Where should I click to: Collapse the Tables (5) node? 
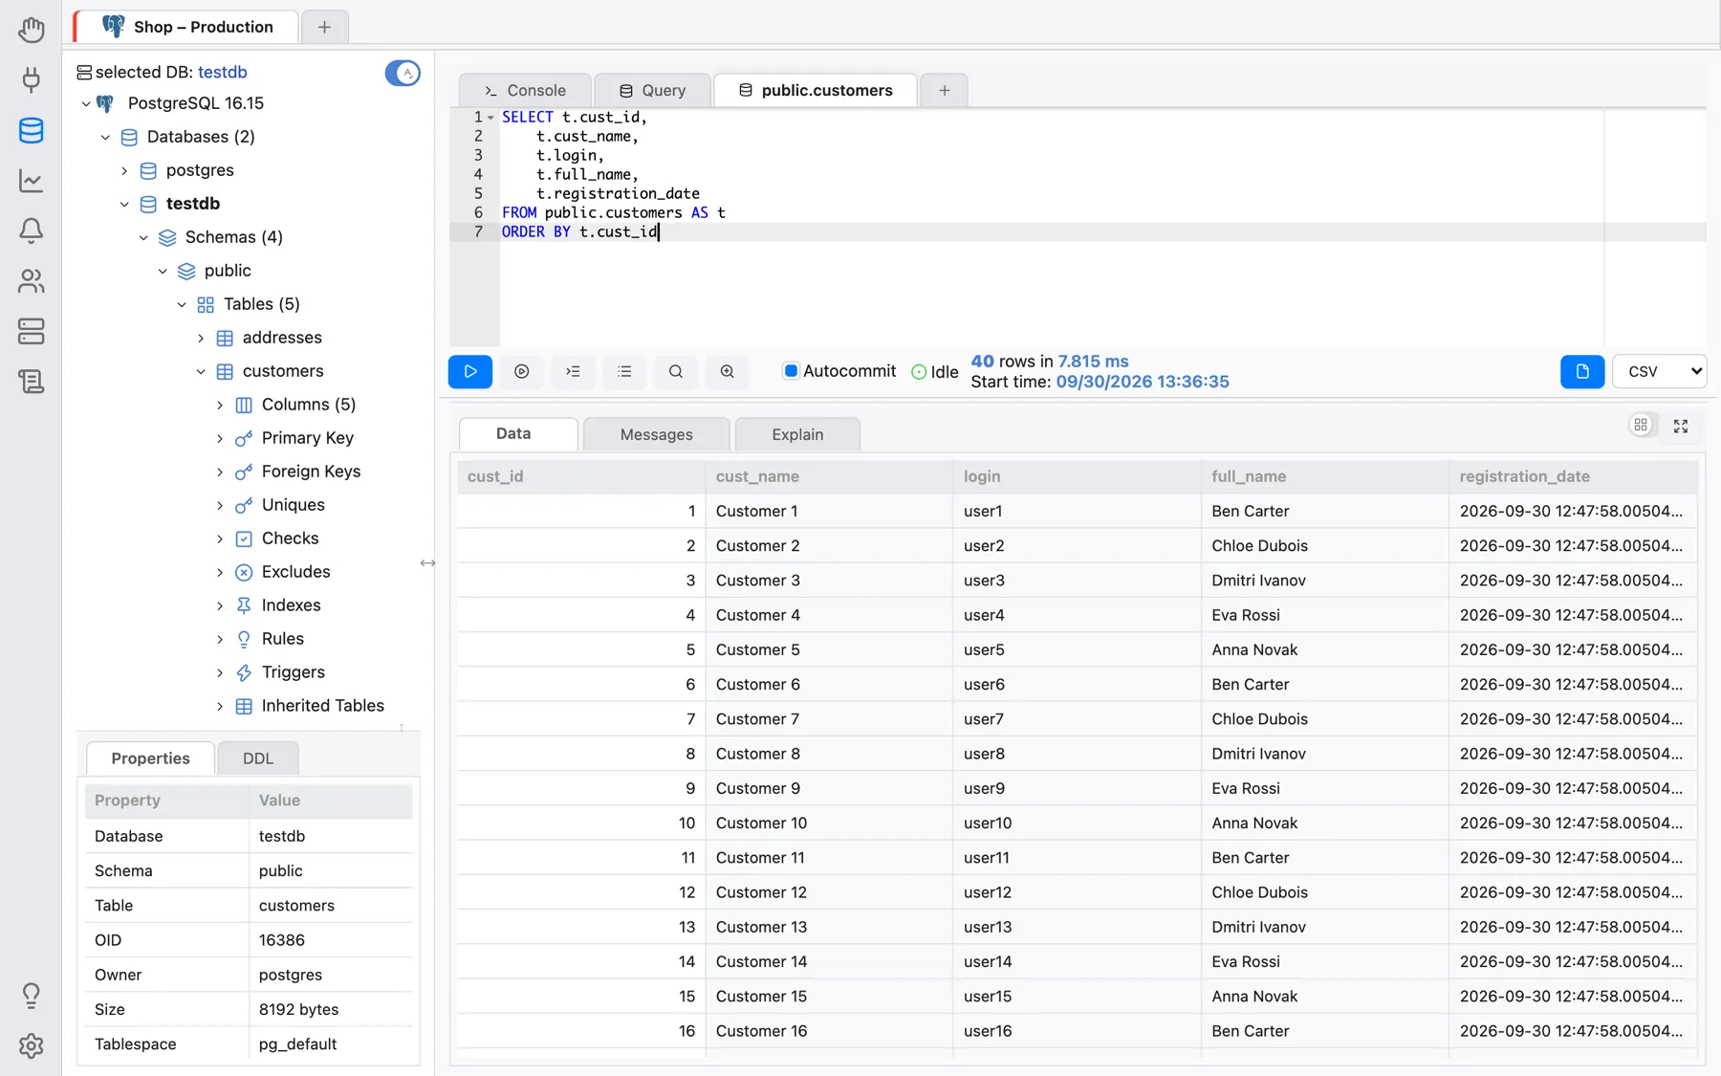[182, 304]
